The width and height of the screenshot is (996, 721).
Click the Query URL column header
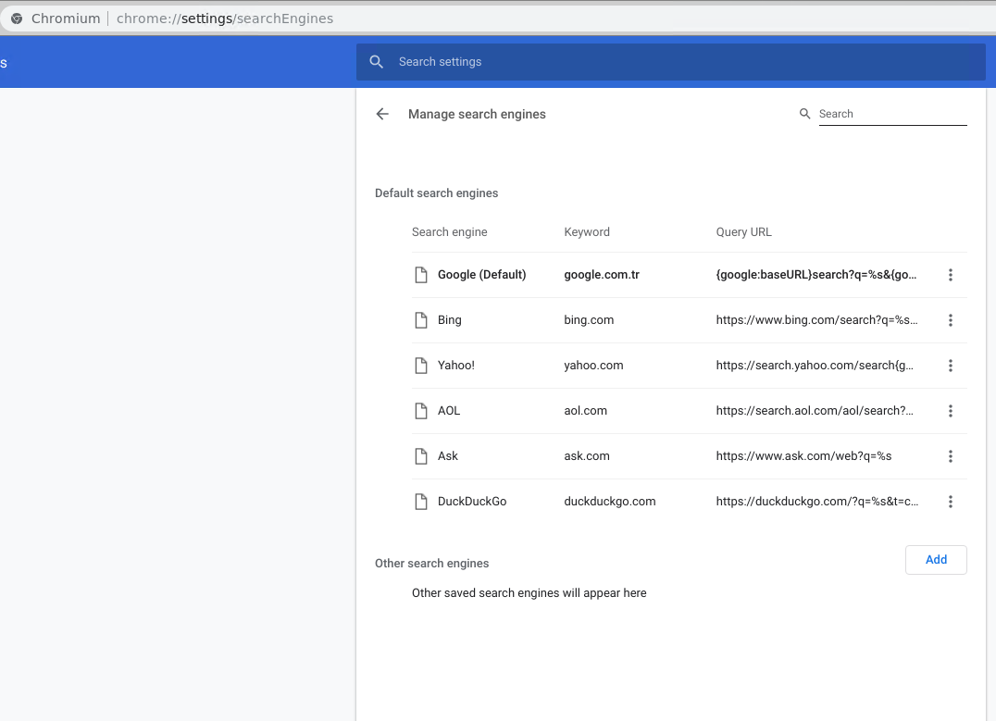tap(744, 232)
